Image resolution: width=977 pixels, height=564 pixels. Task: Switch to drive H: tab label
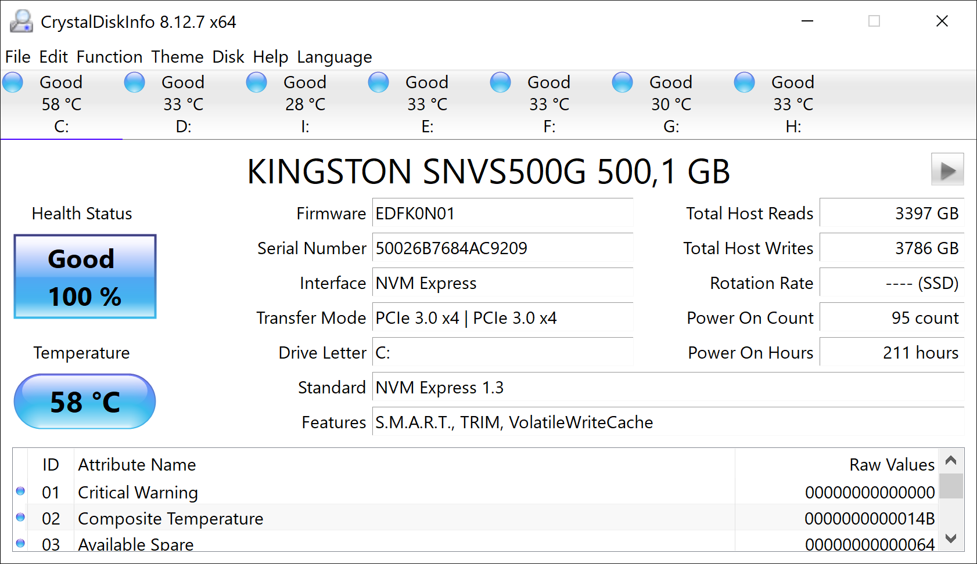(793, 126)
